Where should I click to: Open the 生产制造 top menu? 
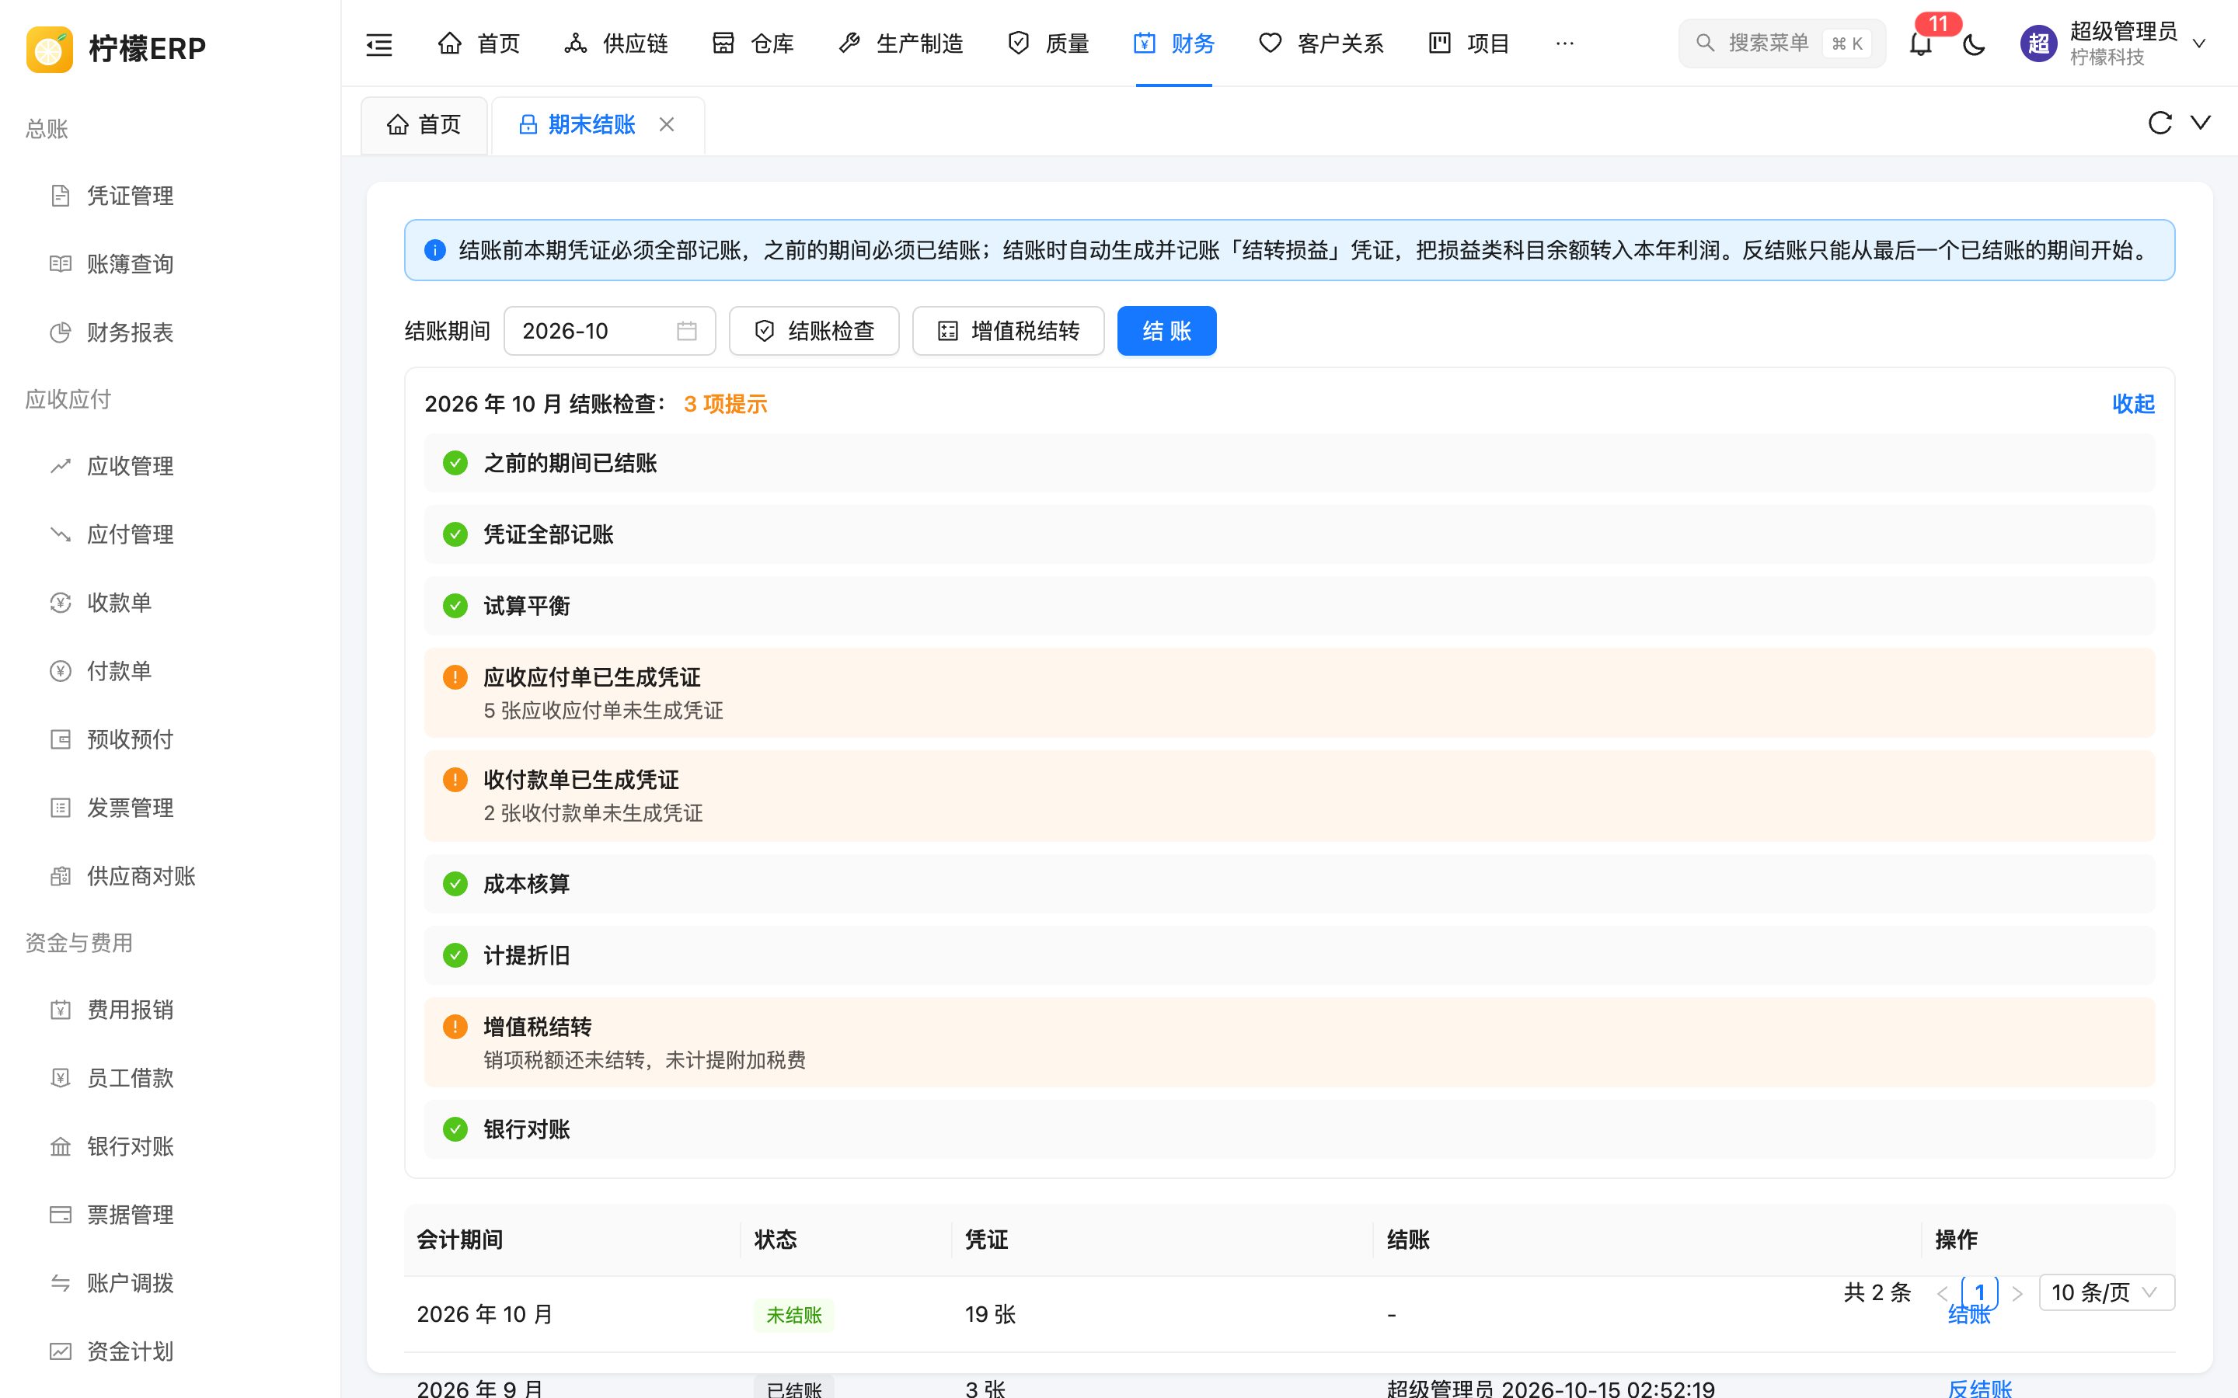click(x=901, y=43)
